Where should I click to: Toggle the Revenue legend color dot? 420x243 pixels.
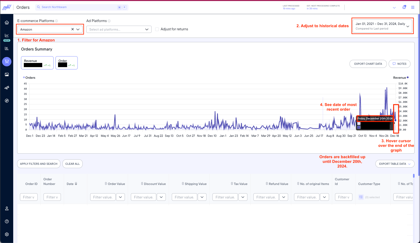click(x=408, y=77)
